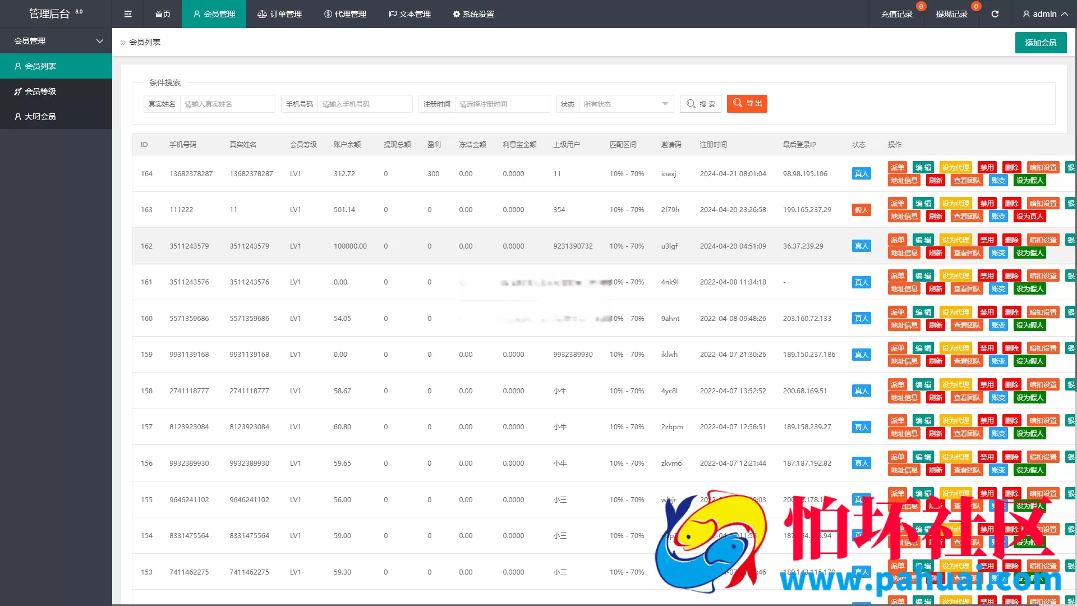
Task: Open 大叼会员 in the sidebar
Action: click(40, 117)
